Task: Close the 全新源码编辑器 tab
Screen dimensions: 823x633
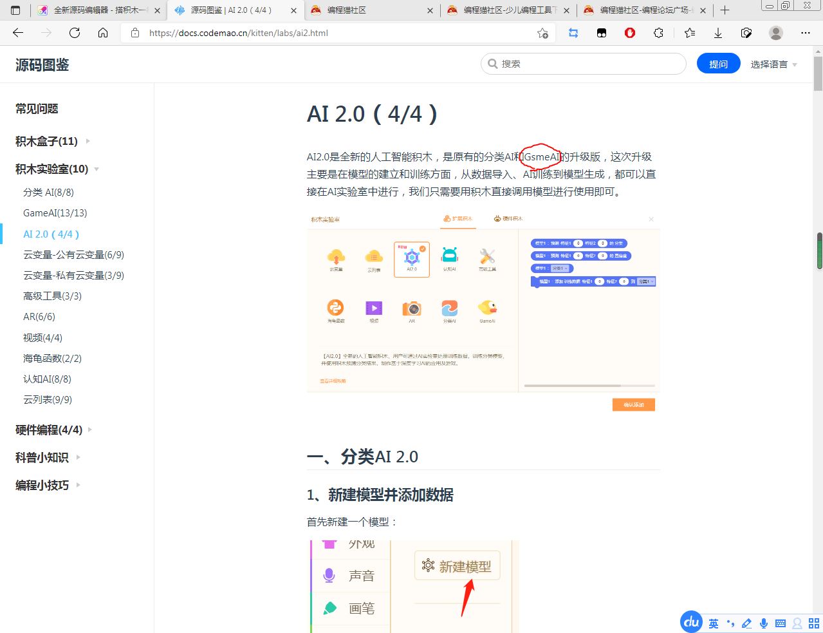Action: coord(157,10)
